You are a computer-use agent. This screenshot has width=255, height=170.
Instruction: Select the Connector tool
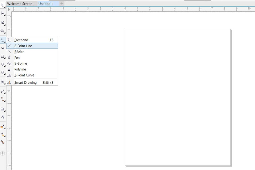click(x=3, y=99)
